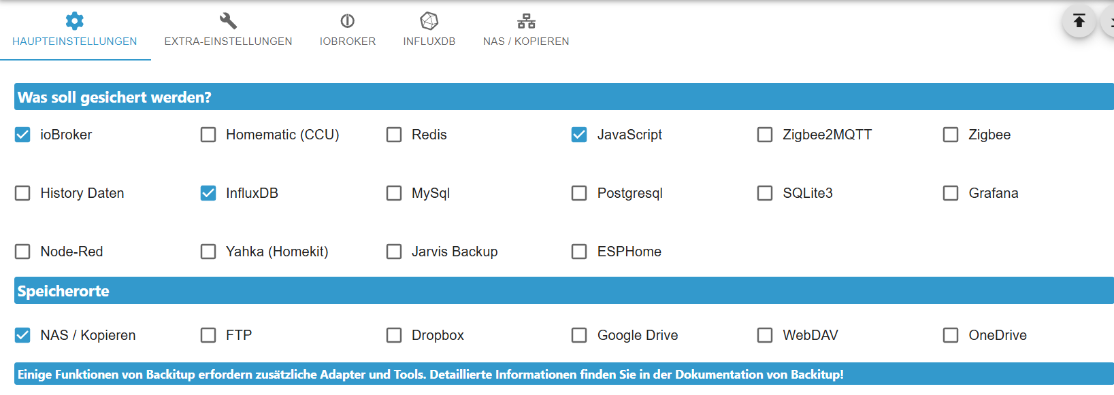Screen dimensions: 1114x395
Task: Check the ESPHome option
Action: click(579, 252)
